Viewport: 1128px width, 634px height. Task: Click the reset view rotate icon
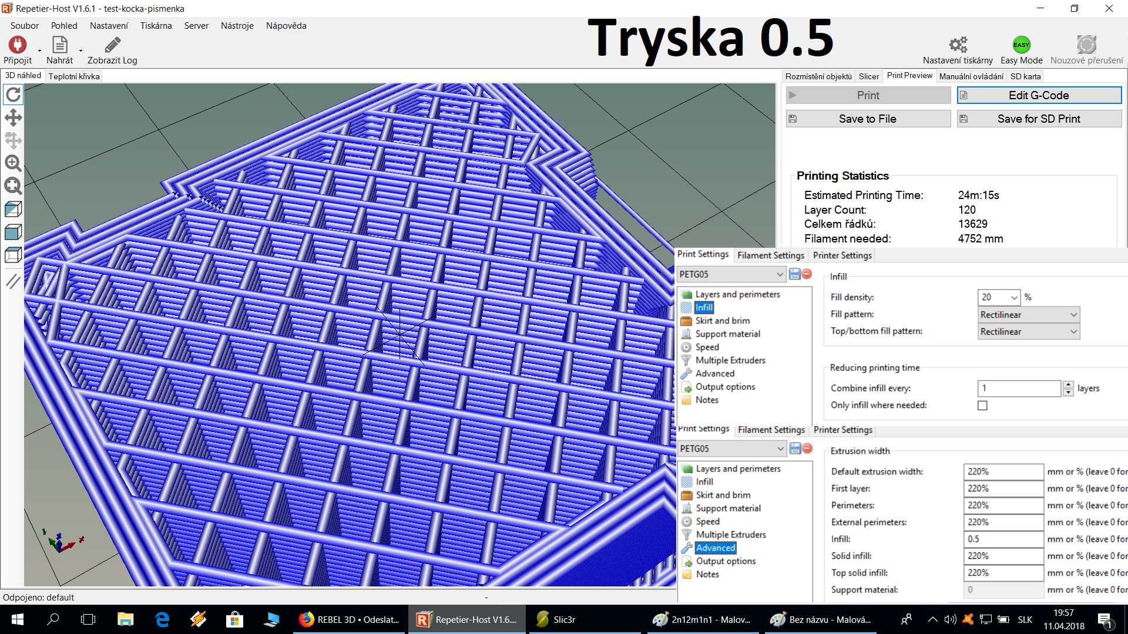coord(13,95)
